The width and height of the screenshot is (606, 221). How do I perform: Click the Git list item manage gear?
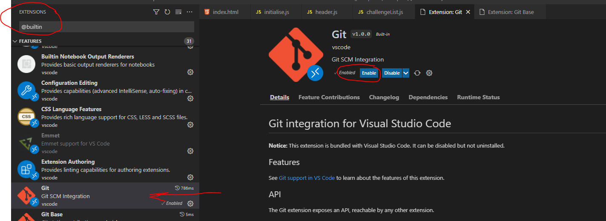pos(190,204)
